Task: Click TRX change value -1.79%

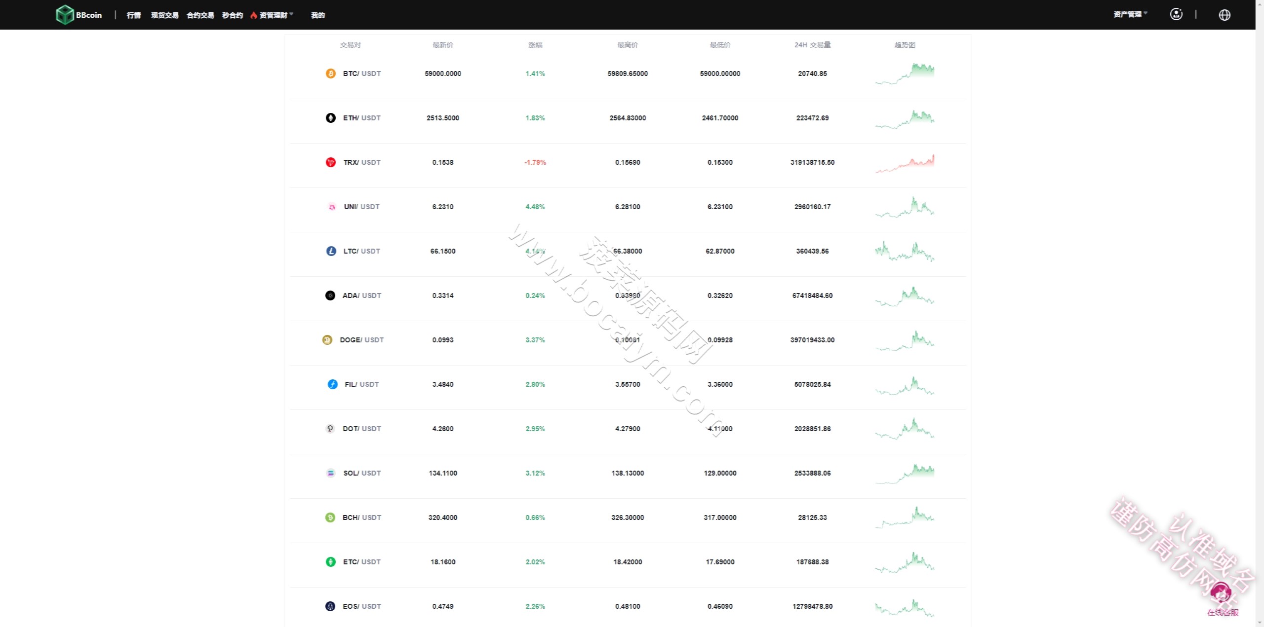Action: pos(535,162)
